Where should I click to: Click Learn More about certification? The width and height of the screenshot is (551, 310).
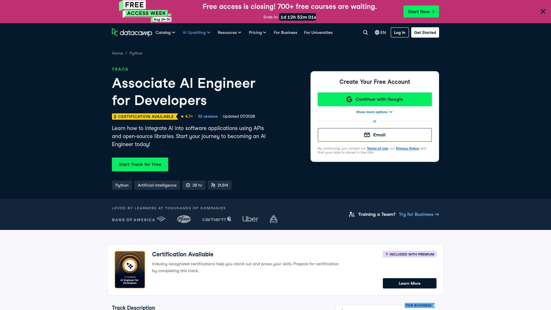point(410,283)
